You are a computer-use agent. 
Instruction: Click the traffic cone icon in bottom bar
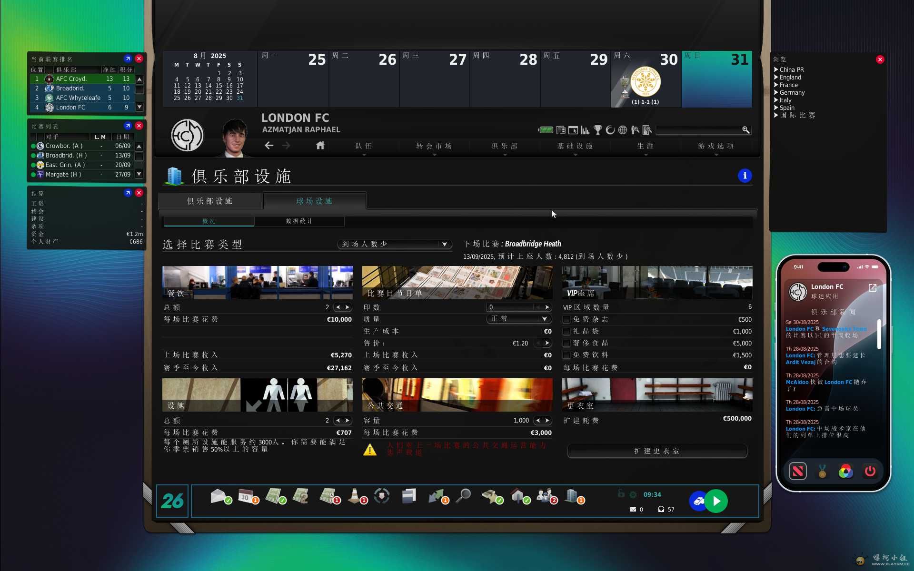[x=354, y=496]
